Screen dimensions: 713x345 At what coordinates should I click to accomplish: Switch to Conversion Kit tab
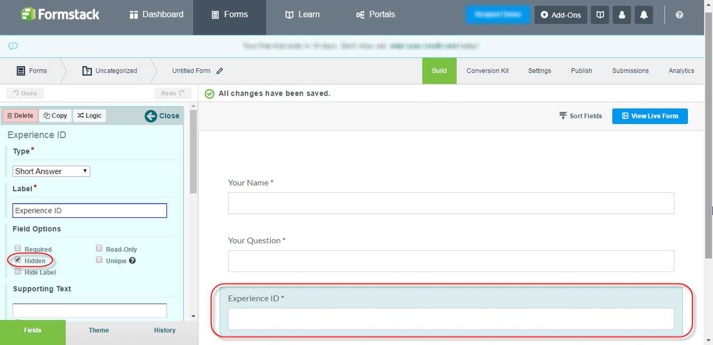coord(487,71)
